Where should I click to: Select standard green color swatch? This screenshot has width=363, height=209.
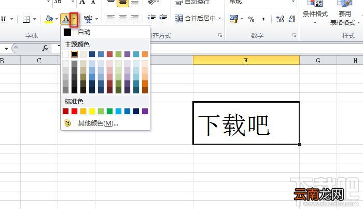tap(109, 112)
